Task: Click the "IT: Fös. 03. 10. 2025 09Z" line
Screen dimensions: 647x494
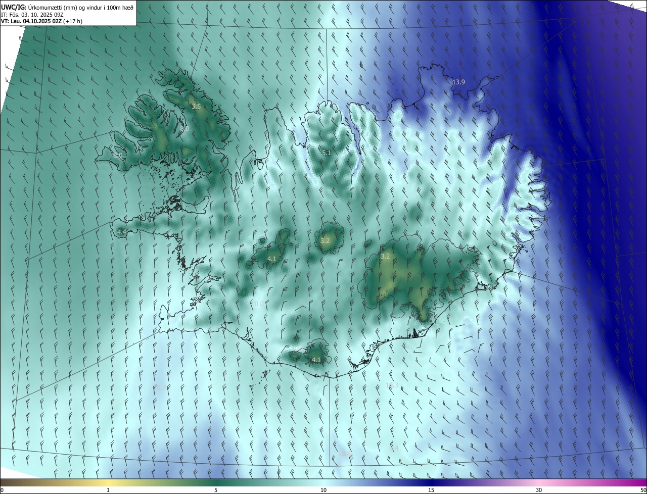Action: point(32,14)
